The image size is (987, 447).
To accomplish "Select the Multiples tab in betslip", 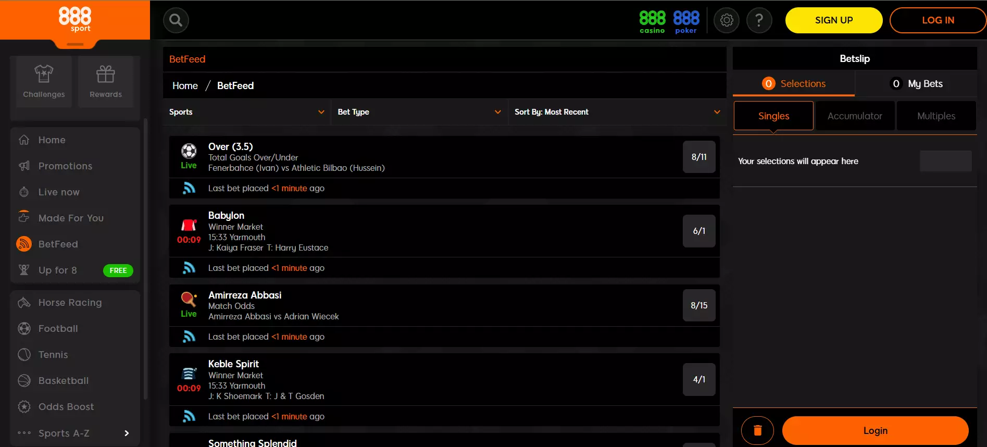I will pyautogui.click(x=936, y=116).
